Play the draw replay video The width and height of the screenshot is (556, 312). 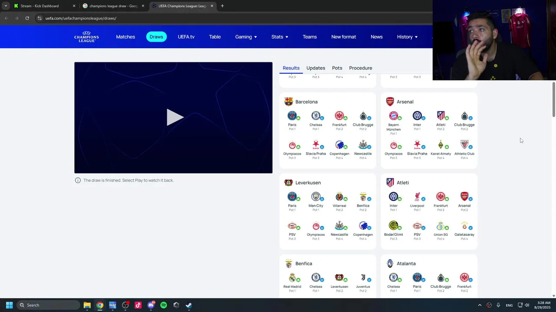[x=175, y=117]
